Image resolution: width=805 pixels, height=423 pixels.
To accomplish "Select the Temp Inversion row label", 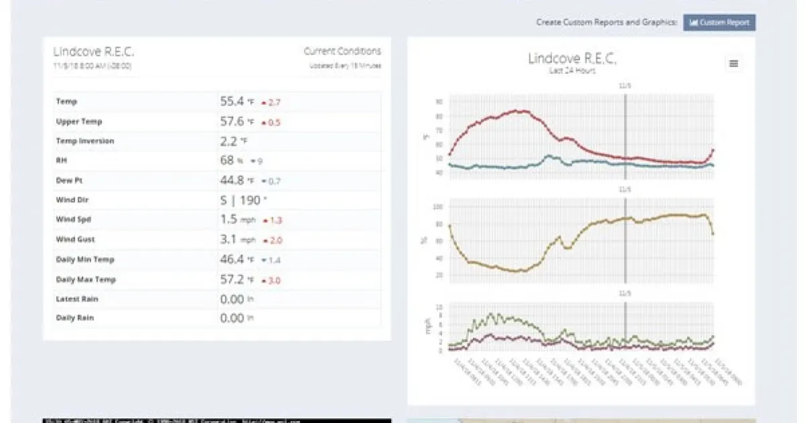I will pyautogui.click(x=85, y=142).
